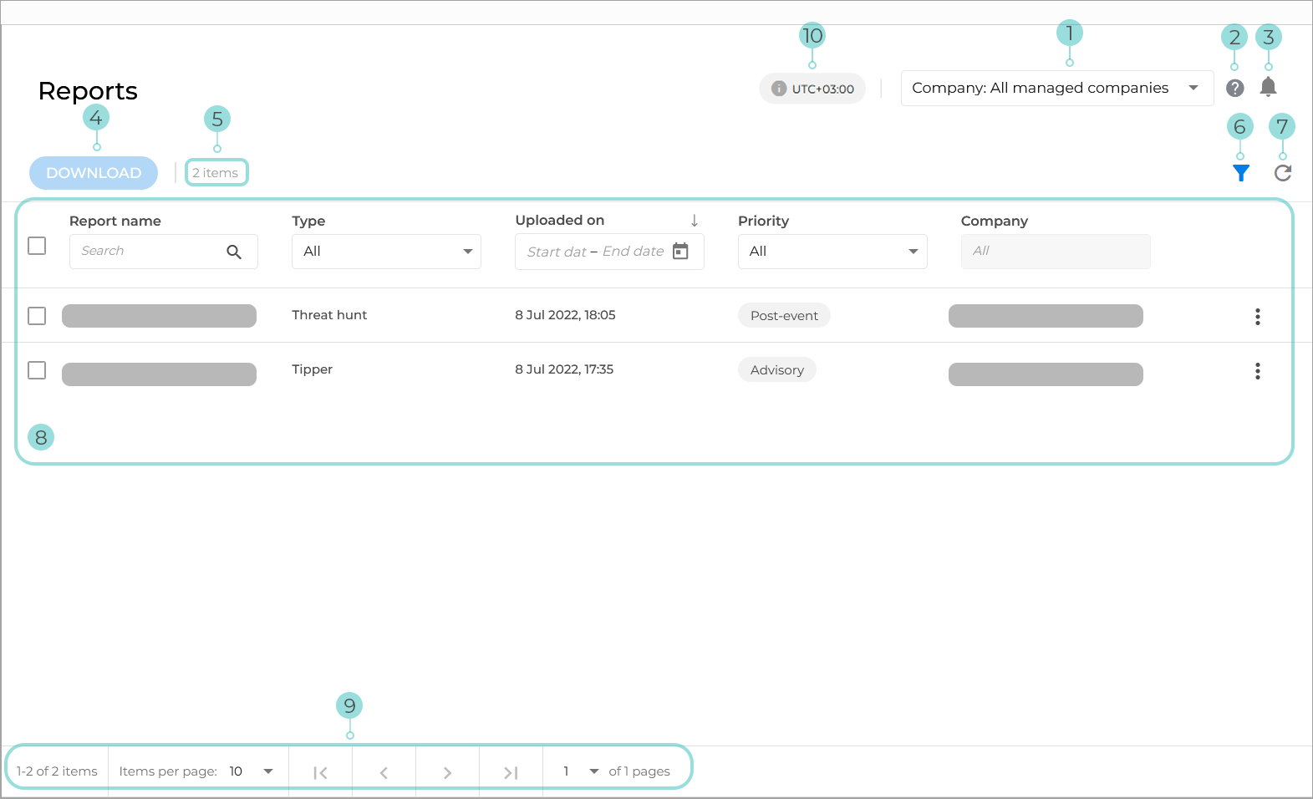Open the page number dropdown
This screenshot has height=799, width=1313.
coord(581,771)
